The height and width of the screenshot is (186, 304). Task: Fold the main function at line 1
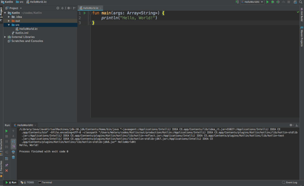coord(91,13)
